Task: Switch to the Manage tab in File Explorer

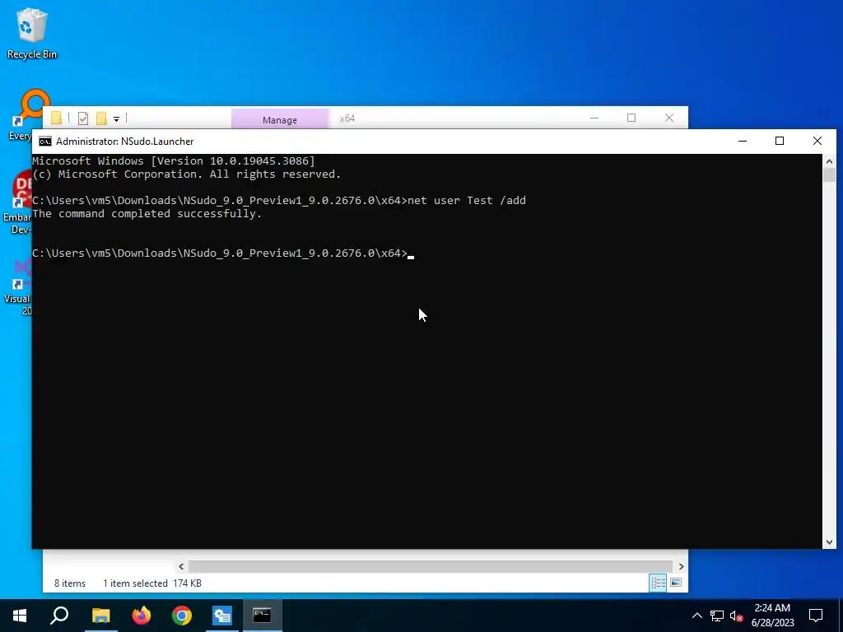Action: (x=280, y=119)
